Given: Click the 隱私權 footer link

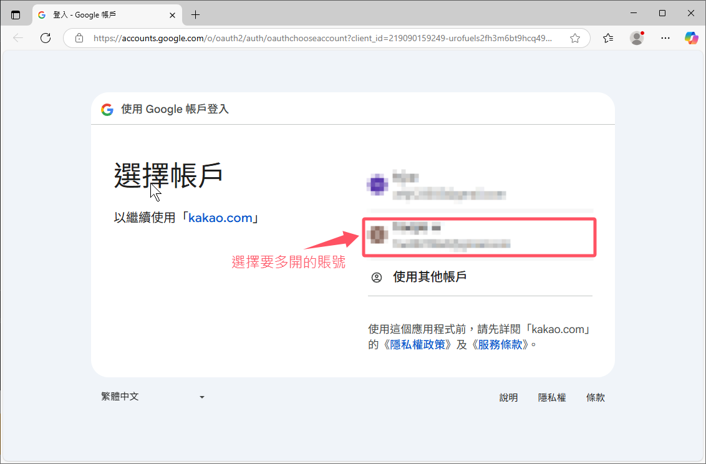Looking at the screenshot, I should (x=552, y=397).
